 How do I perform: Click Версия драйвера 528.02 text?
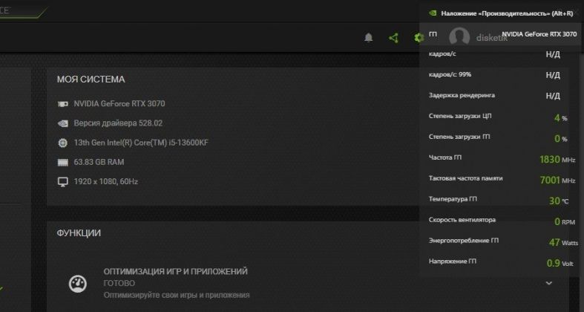(x=118, y=123)
